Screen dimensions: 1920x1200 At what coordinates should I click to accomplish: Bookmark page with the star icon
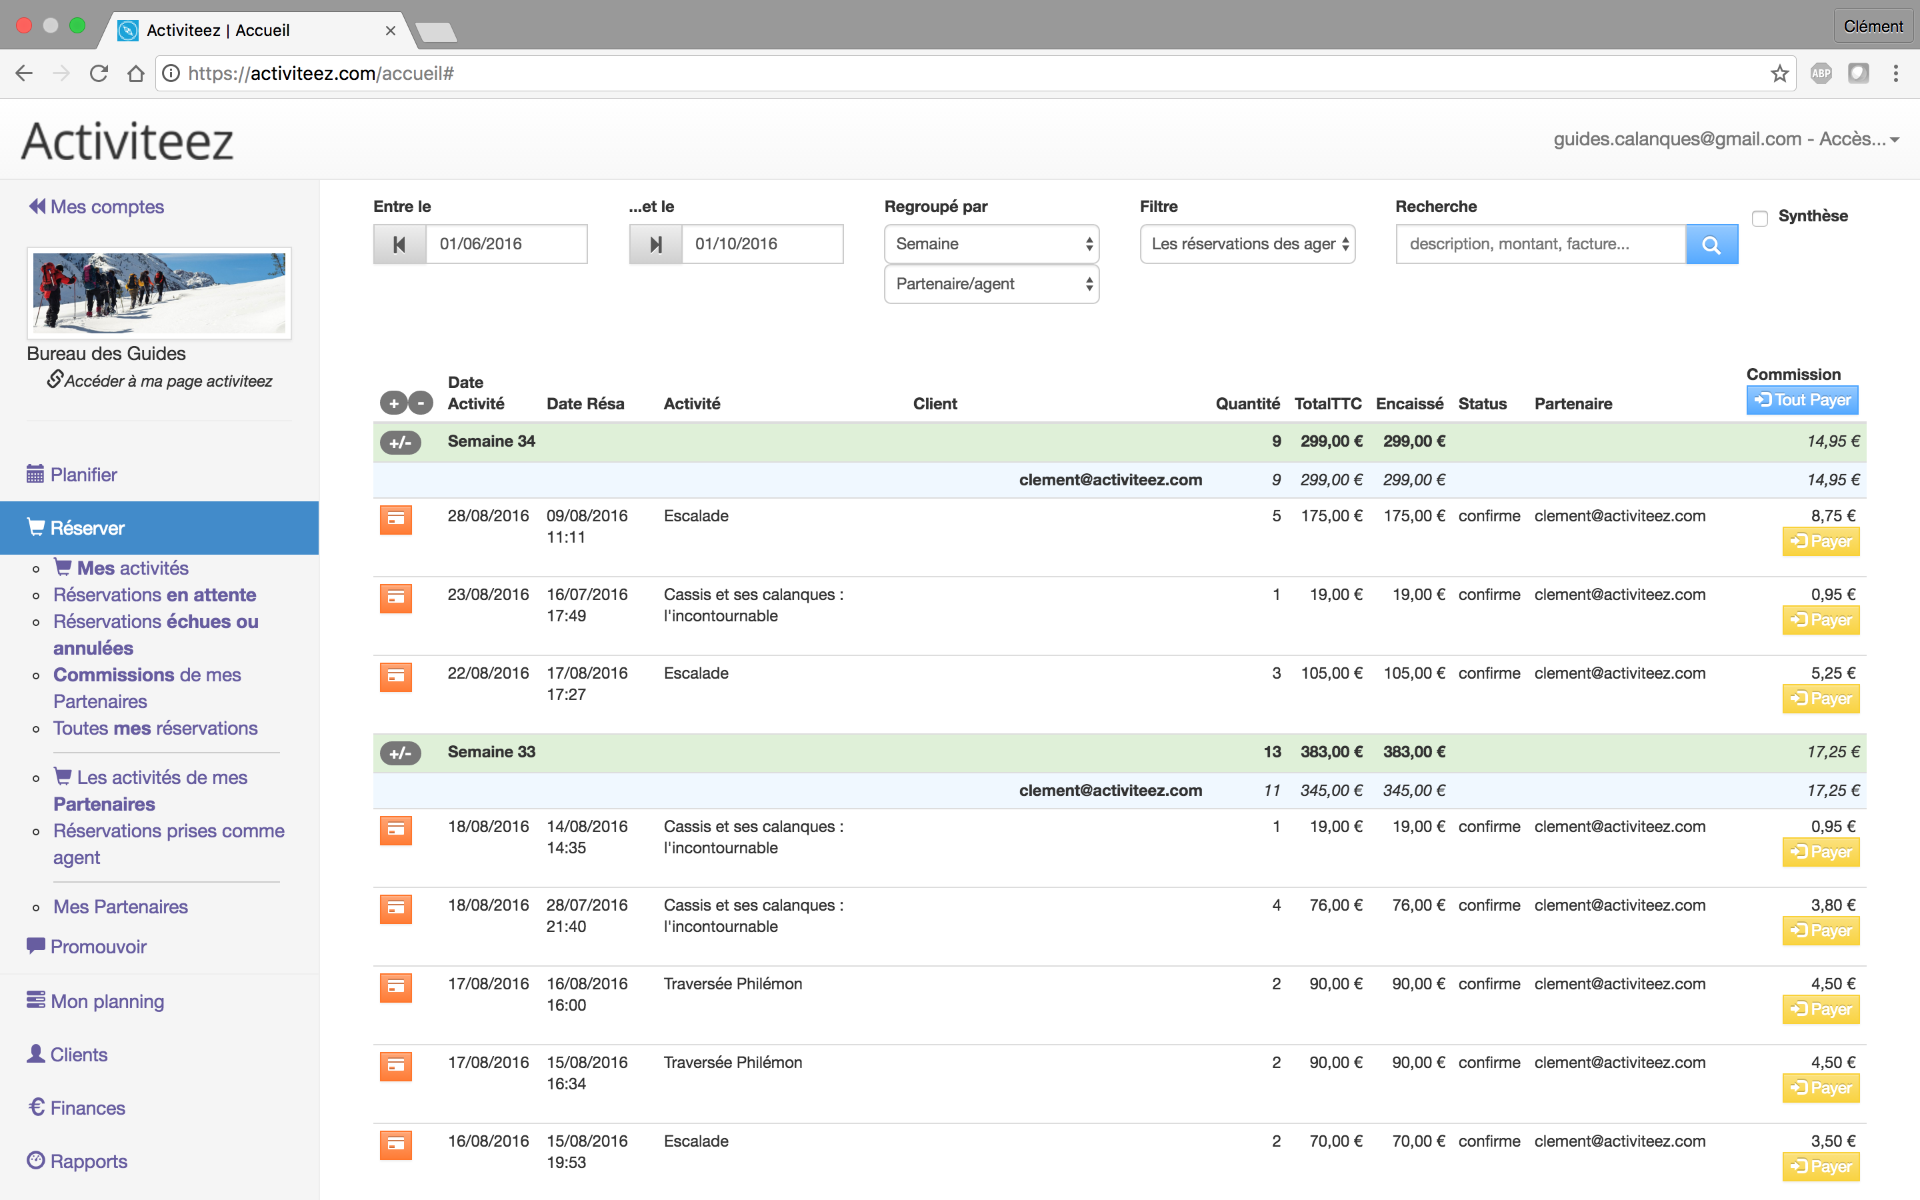(x=1779, y=74)
